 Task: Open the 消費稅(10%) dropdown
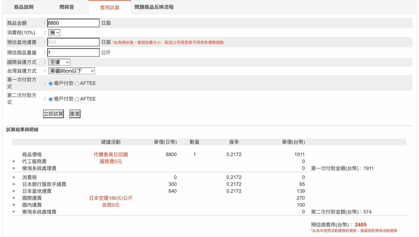coord(54,33)
